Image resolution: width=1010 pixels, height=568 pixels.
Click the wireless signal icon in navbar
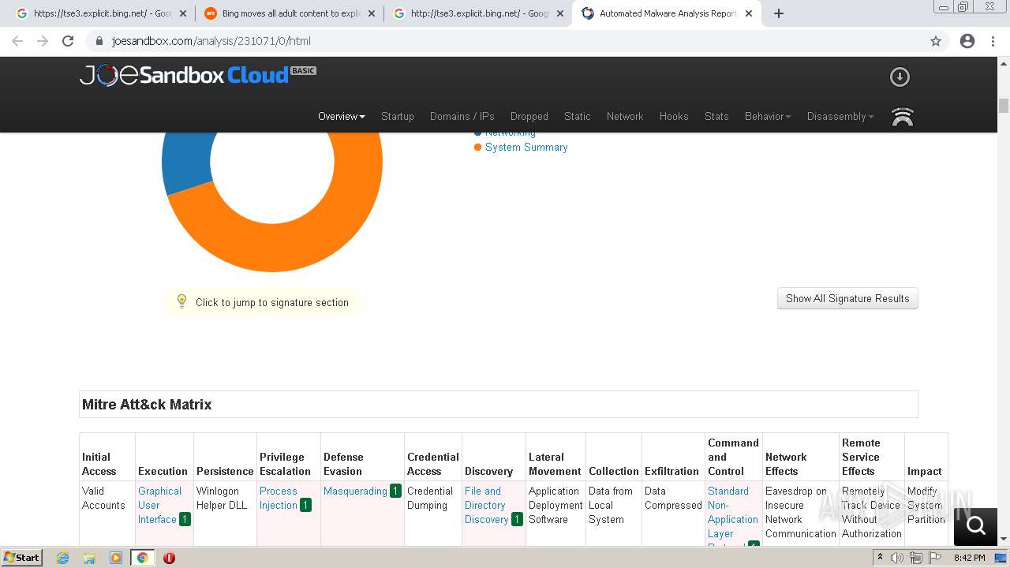902,117
